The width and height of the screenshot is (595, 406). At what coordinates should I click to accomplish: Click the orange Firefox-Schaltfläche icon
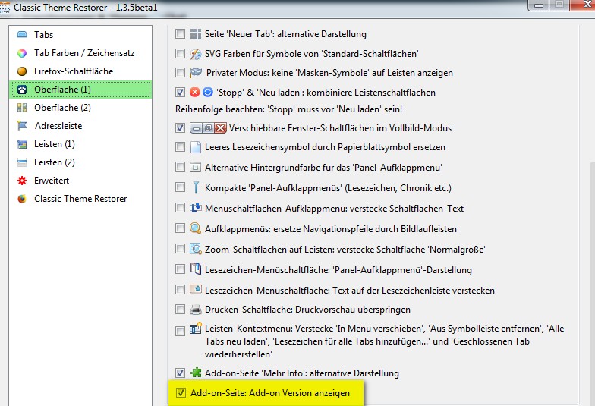click(22, 71)
